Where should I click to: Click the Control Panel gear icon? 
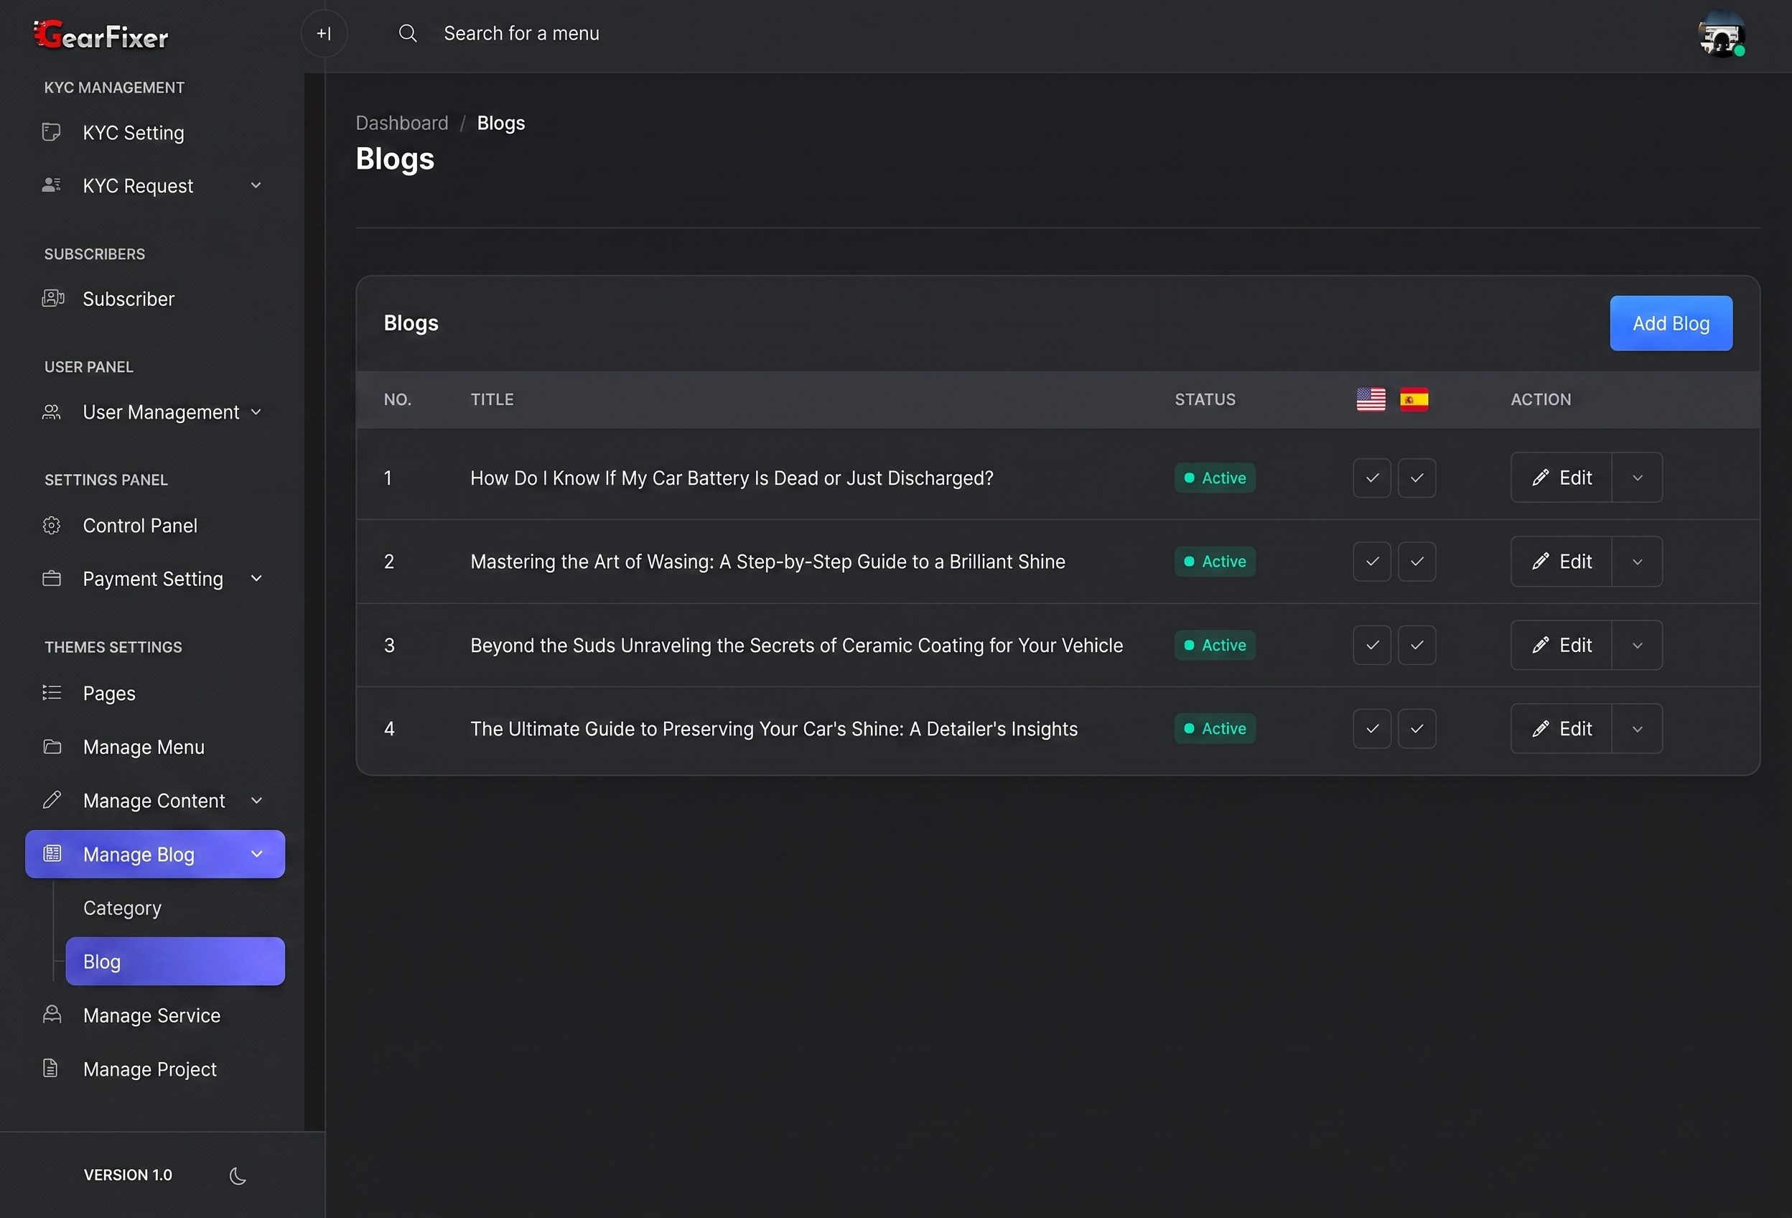[x=52, y=525]
